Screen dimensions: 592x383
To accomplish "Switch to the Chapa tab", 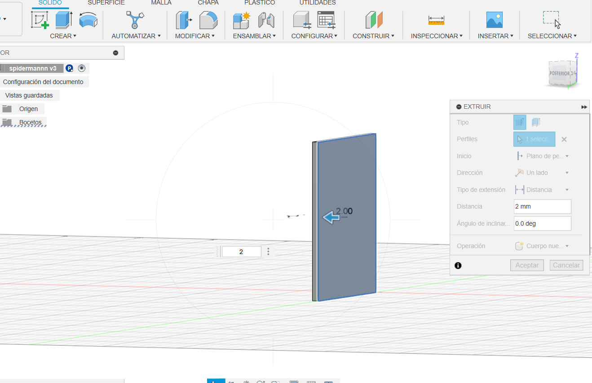I will [208, 3].
